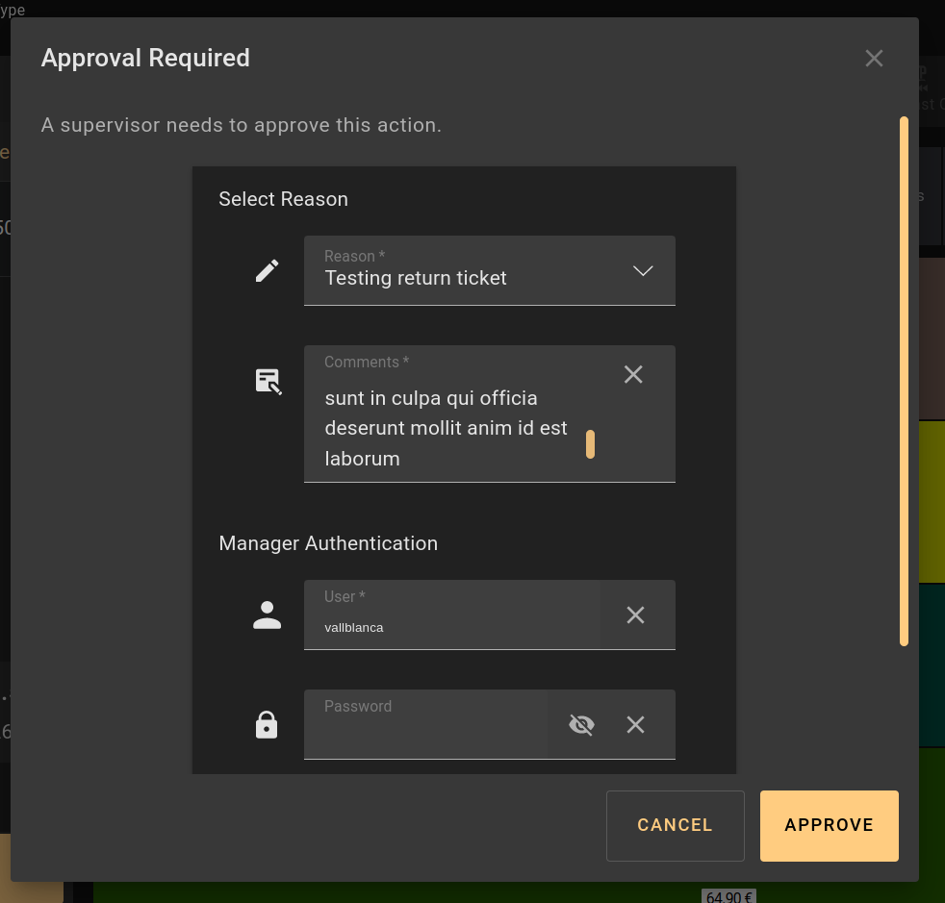
Task: Click the padlock icon
Action: (267, 724)
